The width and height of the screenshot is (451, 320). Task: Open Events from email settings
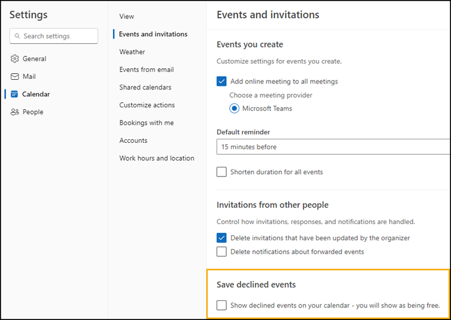(x=146, y=70)
